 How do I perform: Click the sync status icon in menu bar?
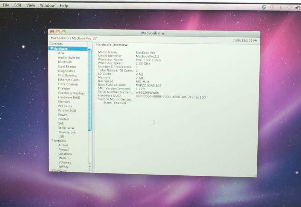coord(264,7)
